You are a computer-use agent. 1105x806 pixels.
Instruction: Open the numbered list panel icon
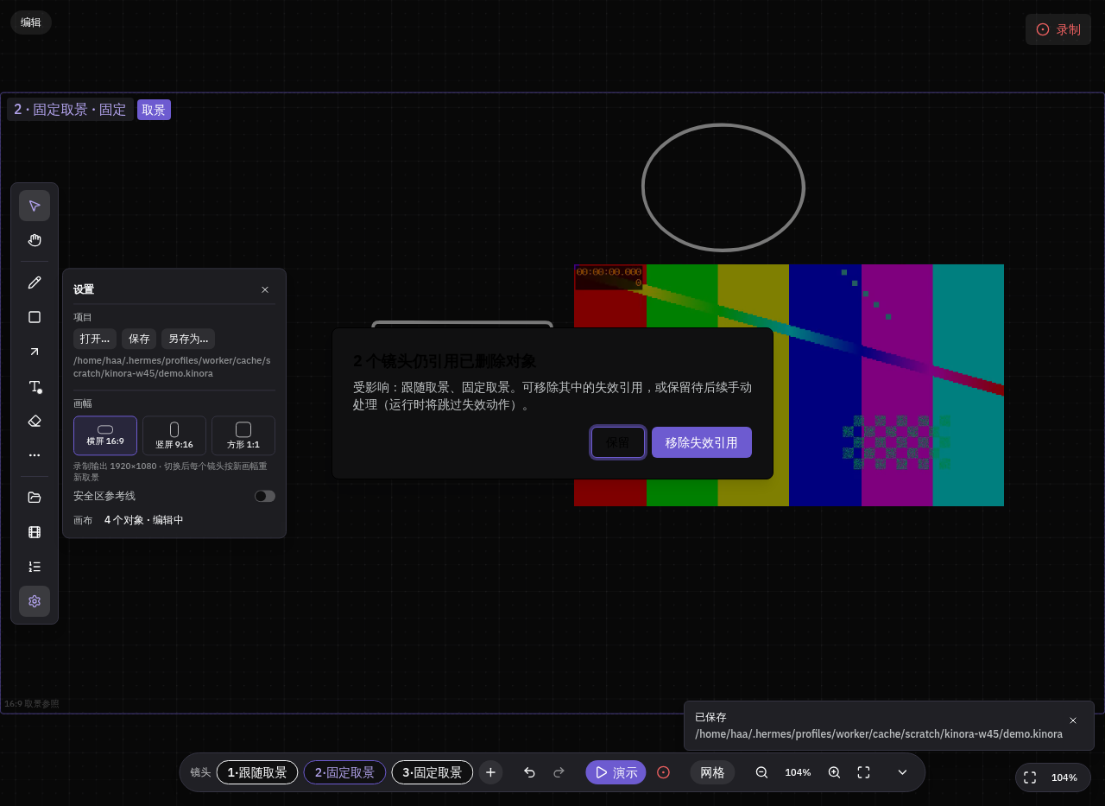[35, 567]
